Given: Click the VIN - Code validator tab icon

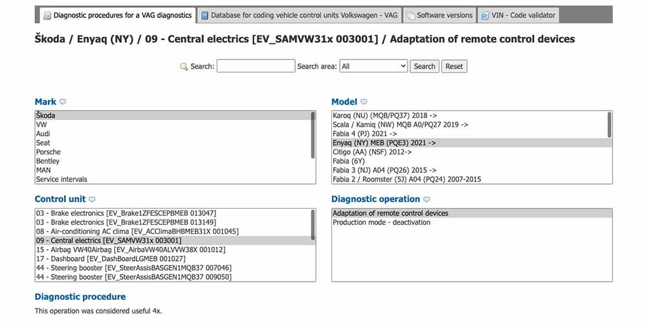Looking at the screenshot, I should (x=485, y=15).
